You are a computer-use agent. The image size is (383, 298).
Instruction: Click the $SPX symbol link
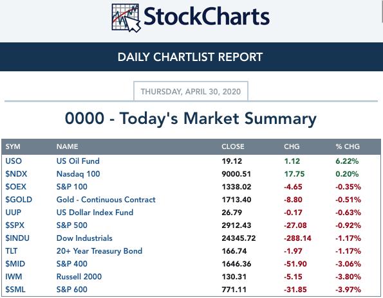pos(15,225)
